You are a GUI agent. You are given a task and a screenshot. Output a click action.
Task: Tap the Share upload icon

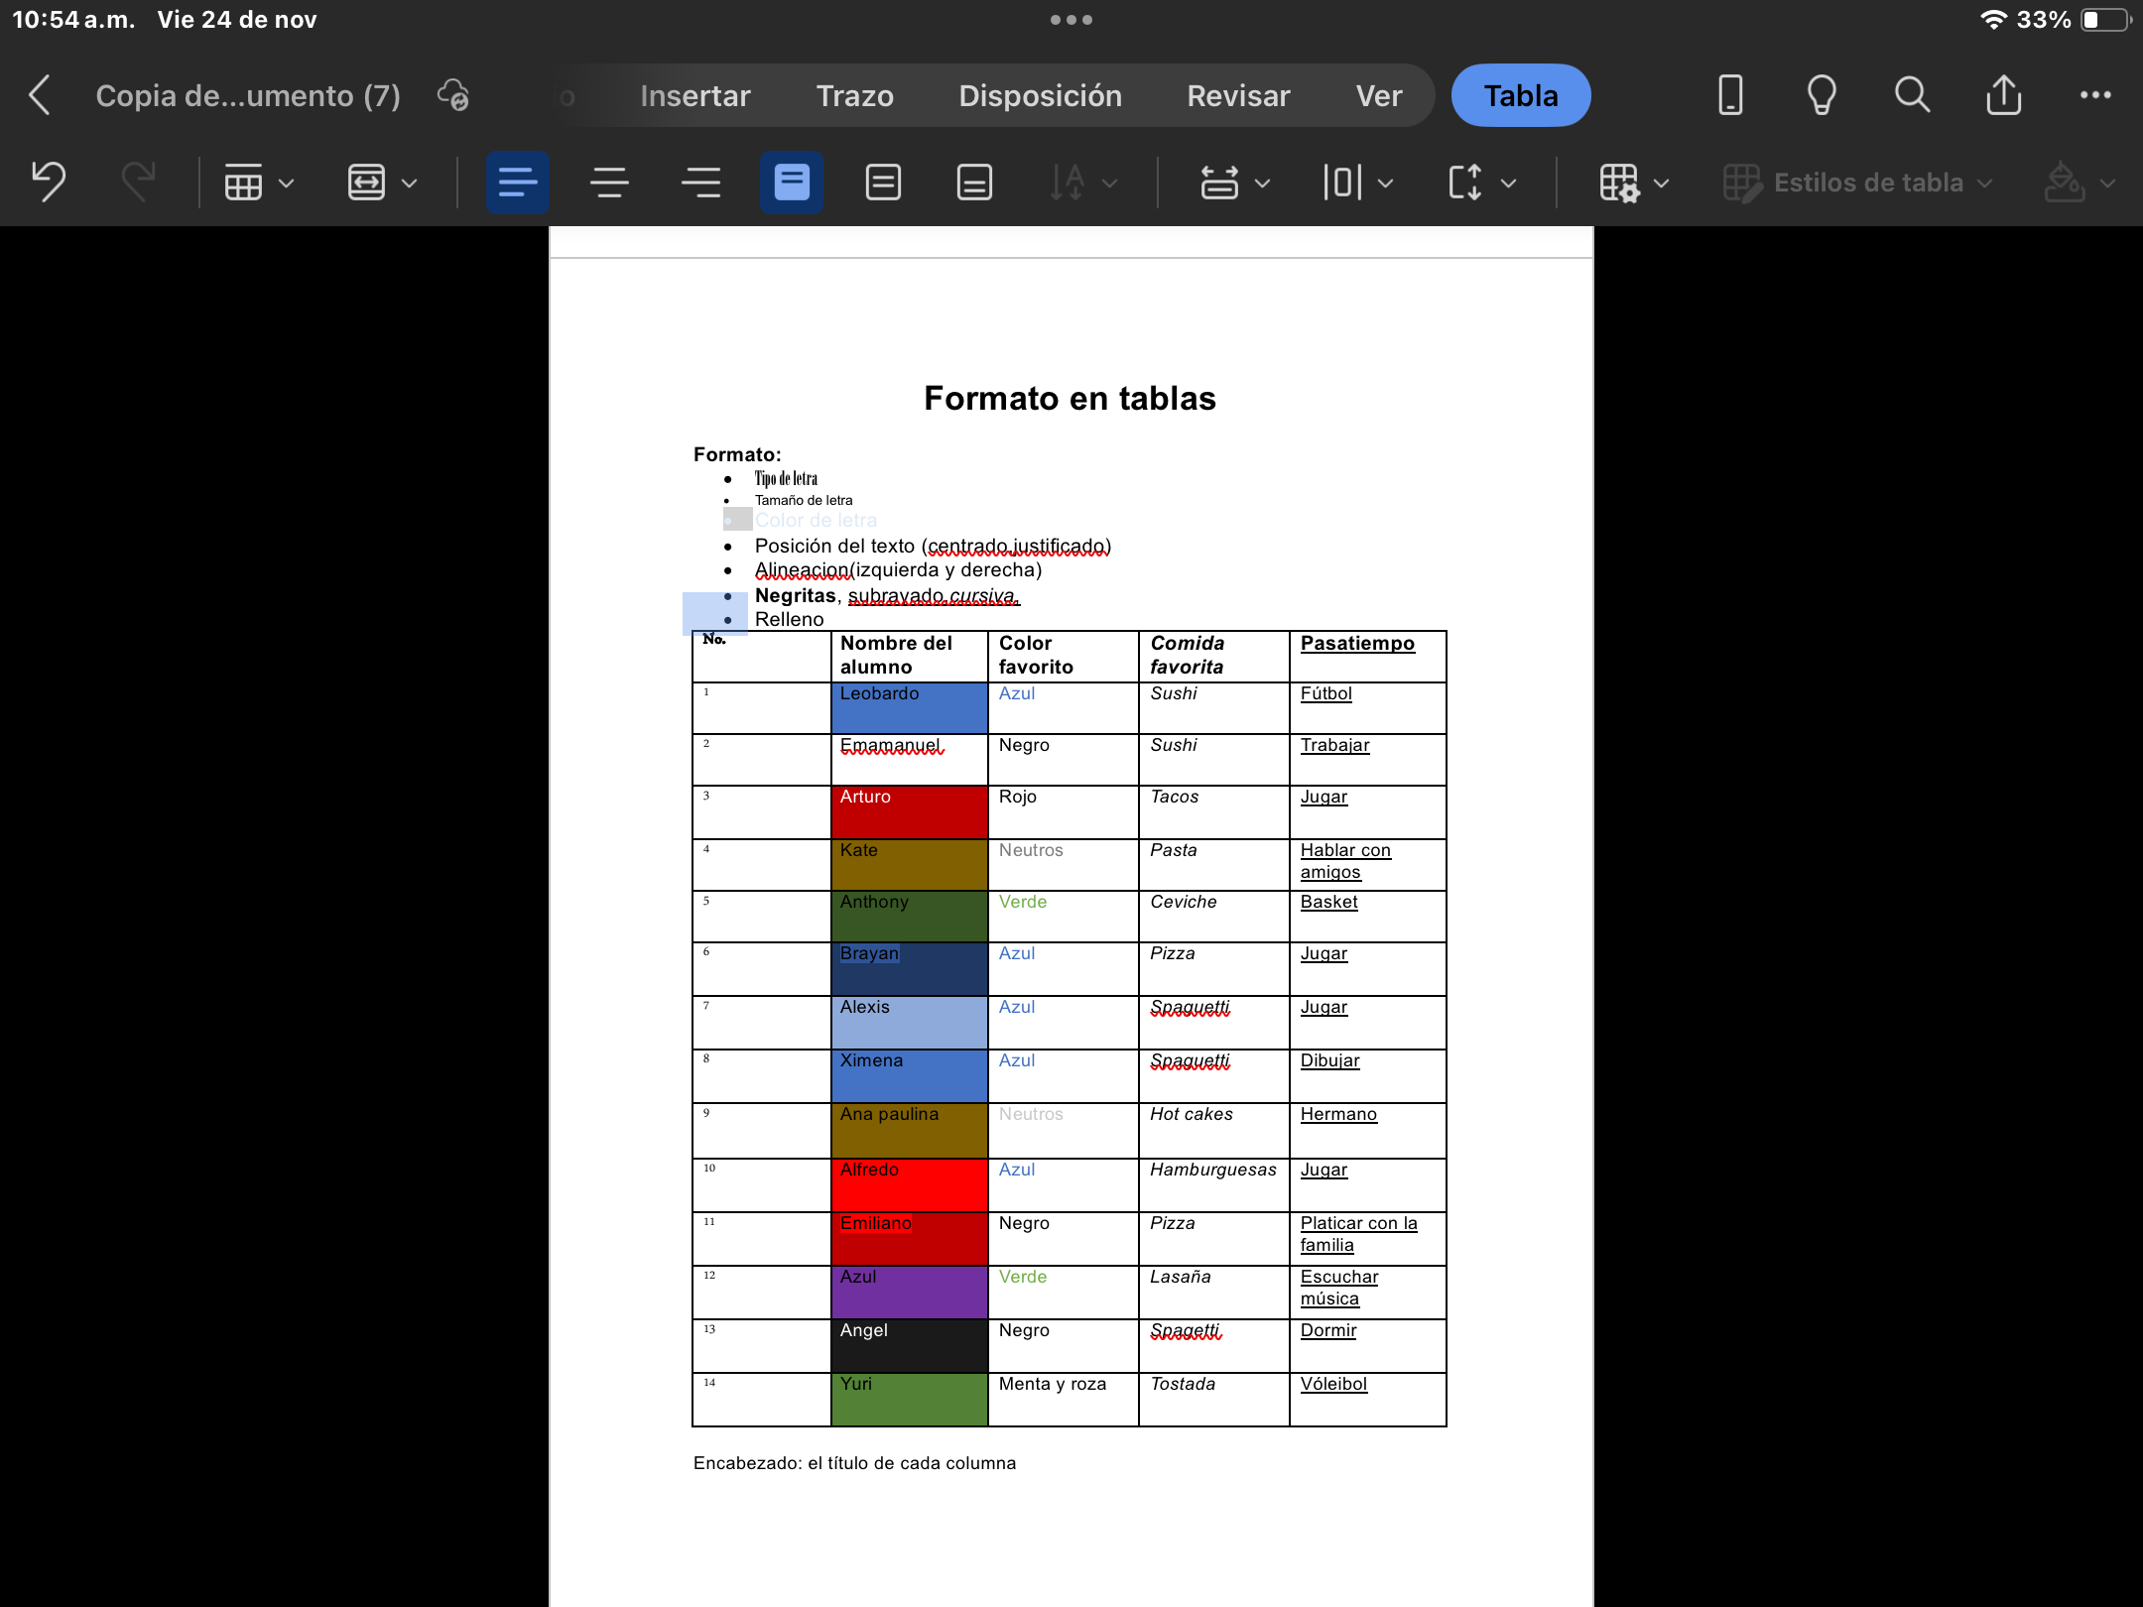click(x=2003, y=95)
